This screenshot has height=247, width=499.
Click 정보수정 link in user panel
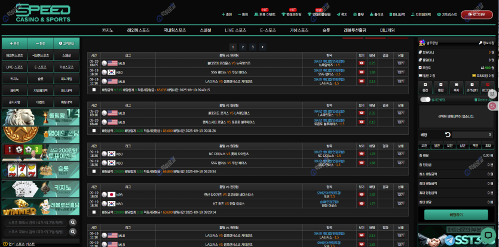tap(487, 43)
